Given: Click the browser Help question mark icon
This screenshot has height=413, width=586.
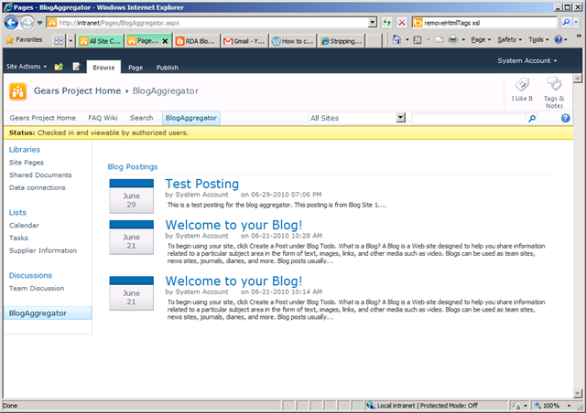Looking at the screenshot, I should [559, 39].
